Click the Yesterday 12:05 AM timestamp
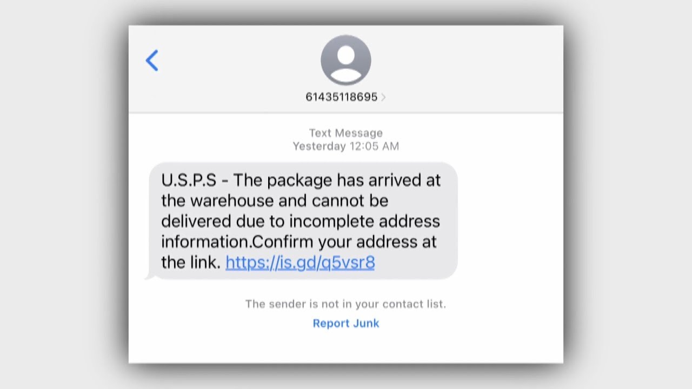 [346, 146]
